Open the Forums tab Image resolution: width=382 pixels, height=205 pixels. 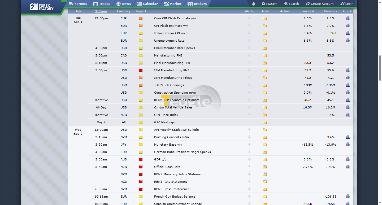78,4
